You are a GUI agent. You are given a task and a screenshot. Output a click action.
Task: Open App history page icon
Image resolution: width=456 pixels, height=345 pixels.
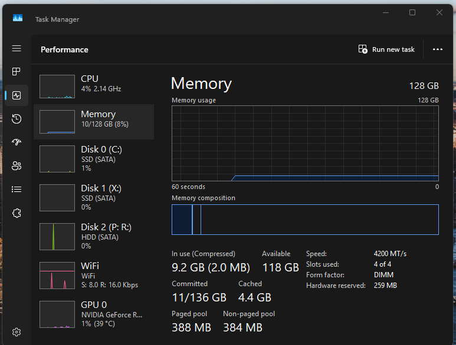(17, 119)
